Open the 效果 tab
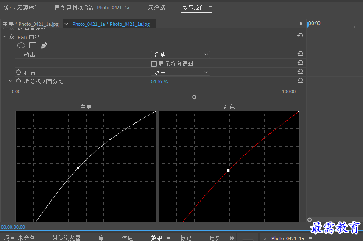The width and height of the screenshot is (363, 241). point(157,238)
